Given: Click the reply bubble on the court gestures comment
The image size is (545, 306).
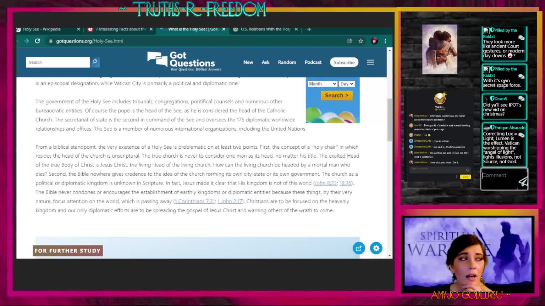Looking at the screenshot, I should (521, 38).
